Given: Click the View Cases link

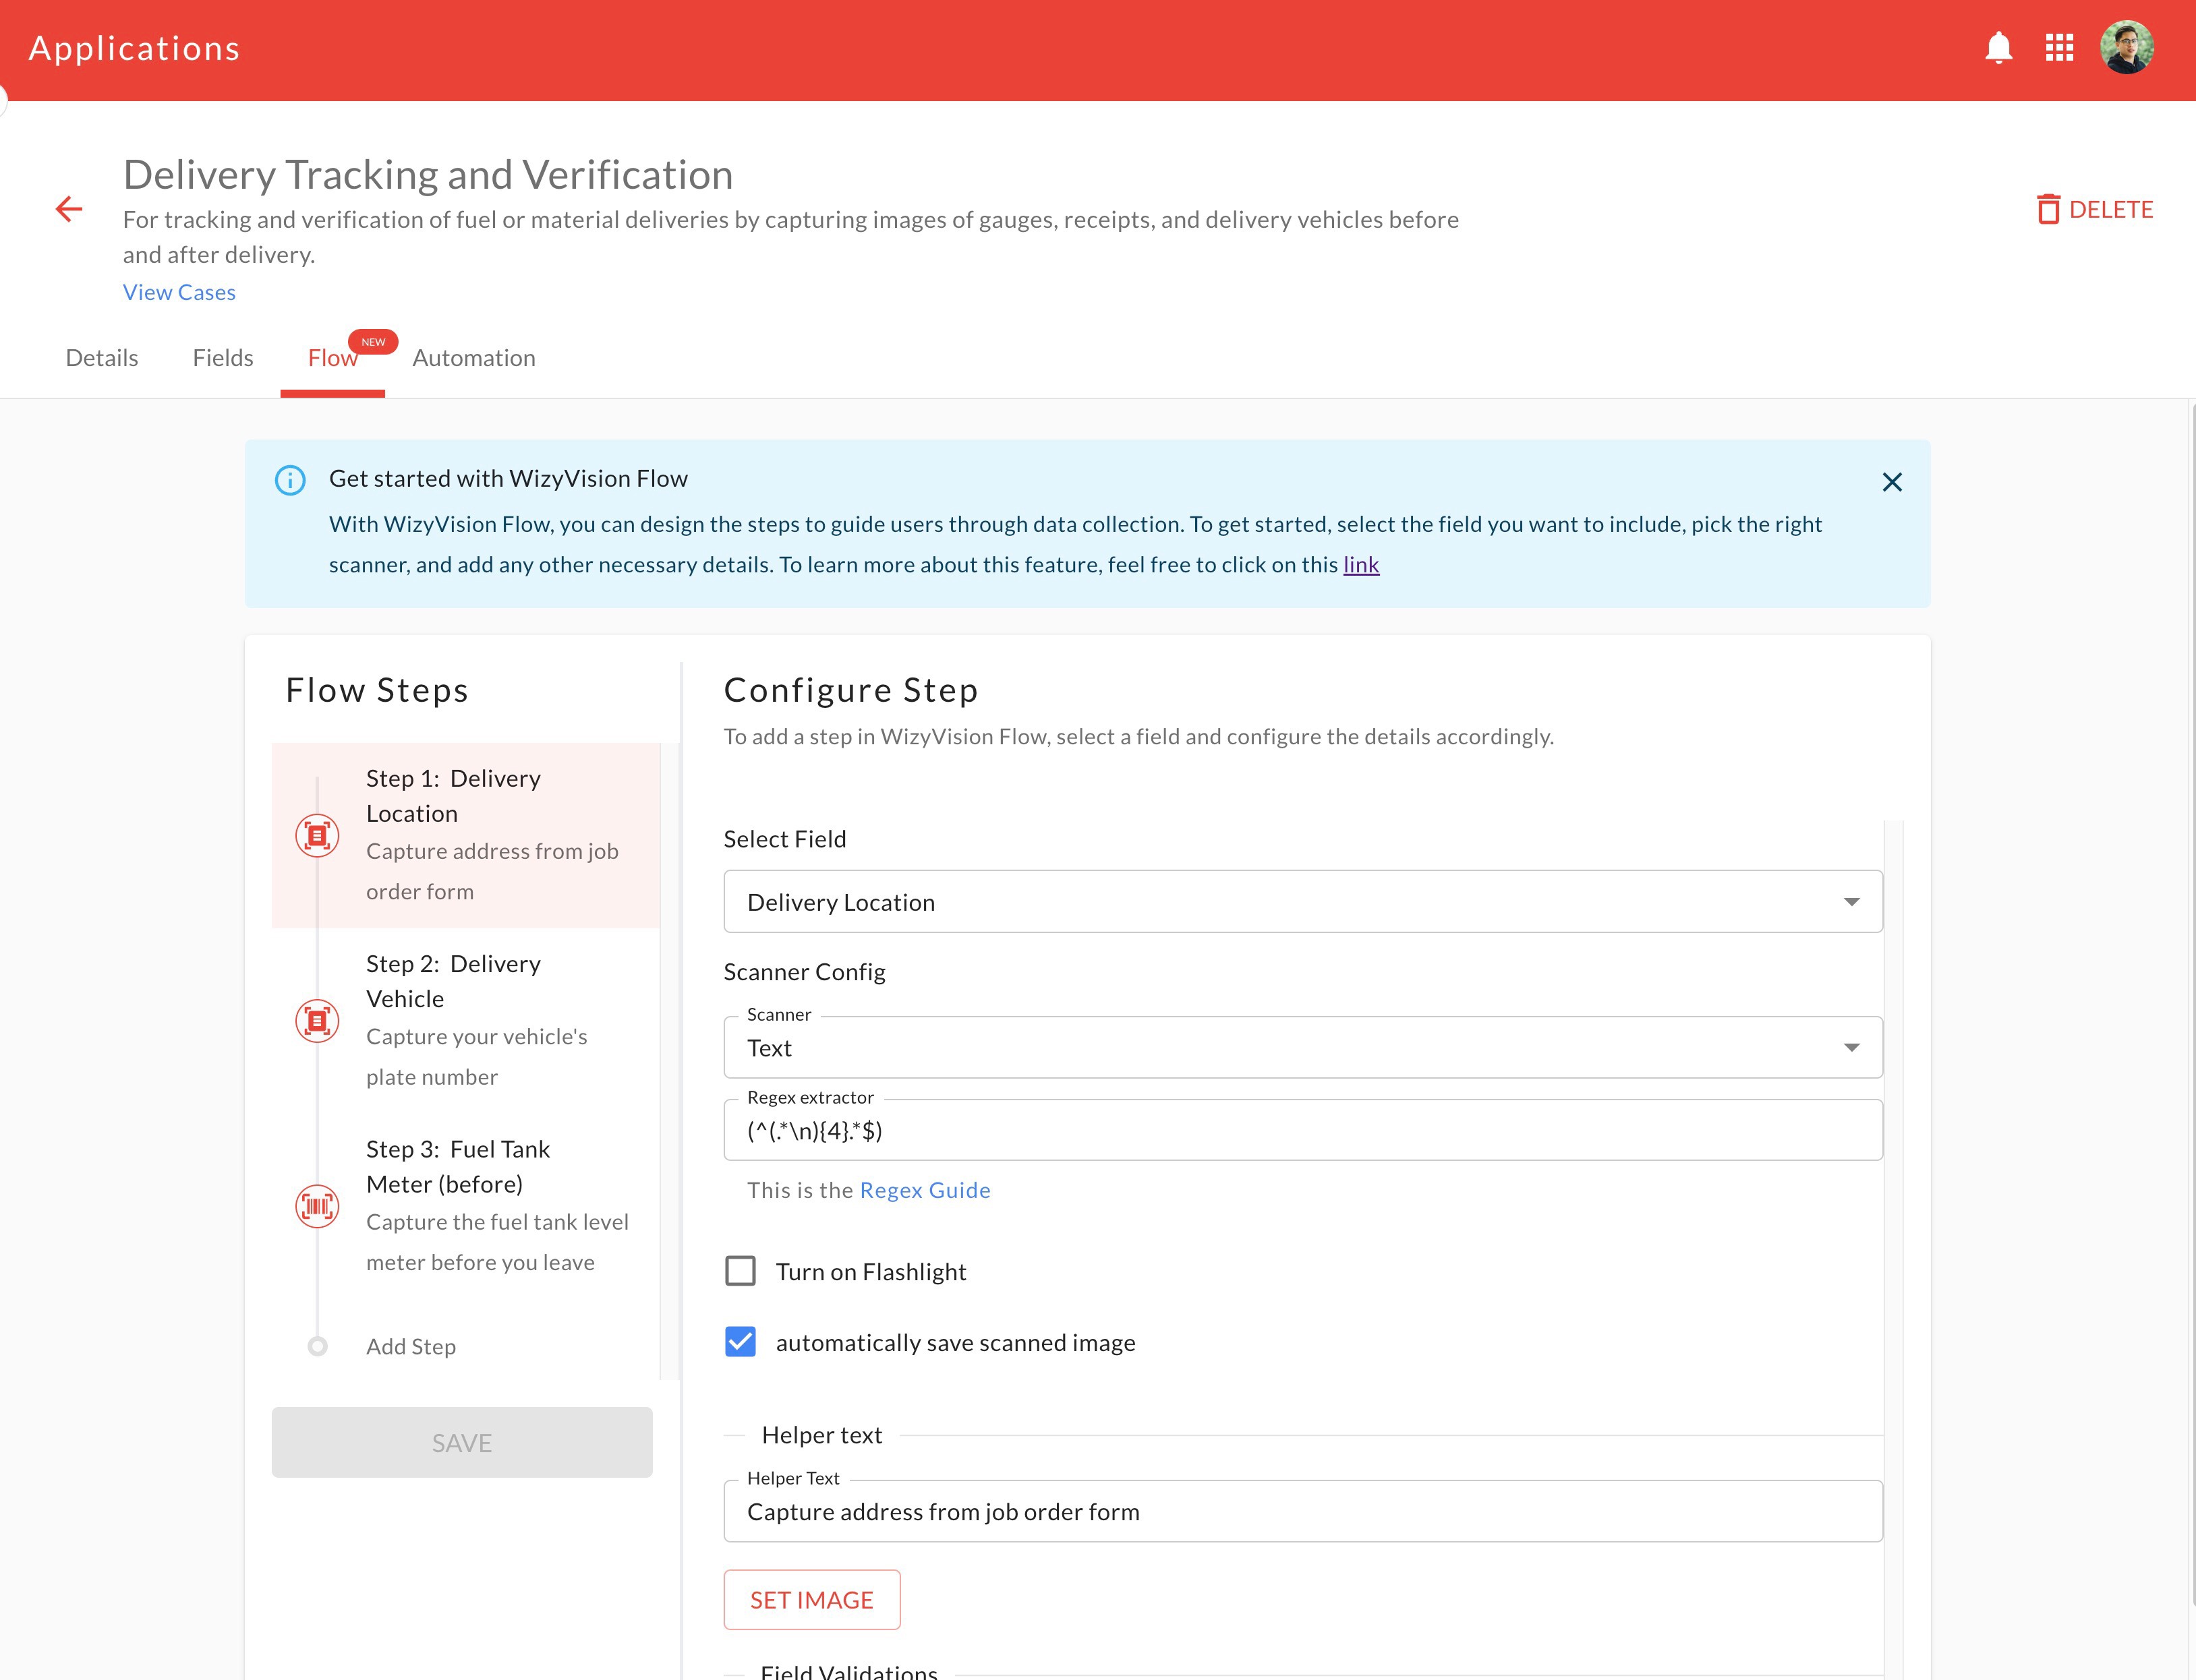Looking at the screenshot, I should point(179,292).
